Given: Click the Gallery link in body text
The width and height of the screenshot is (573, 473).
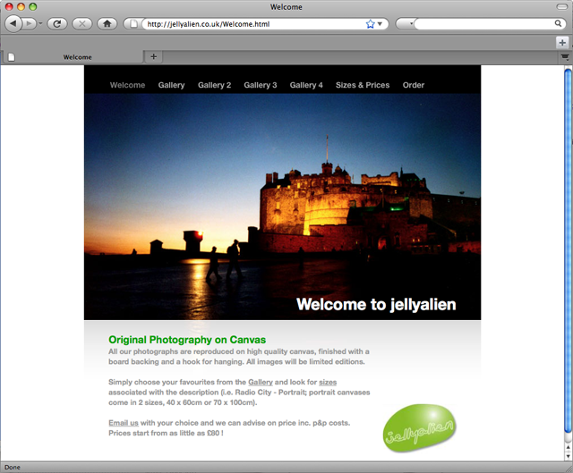Looking at the screenshot, I should click(261, 382).
